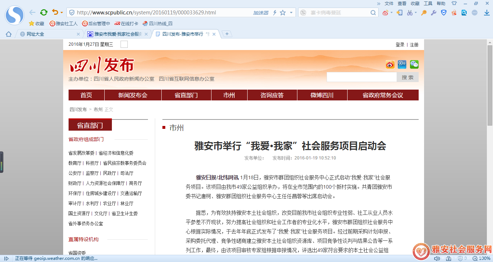
Task: Open the scissors screenshot dropdown arrow
Action: click(x=416, y=13)
